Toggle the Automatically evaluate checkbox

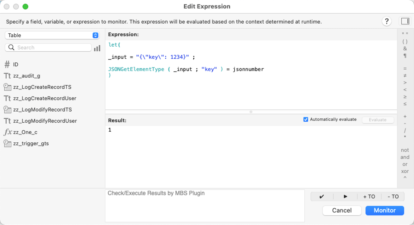(305, 119)
